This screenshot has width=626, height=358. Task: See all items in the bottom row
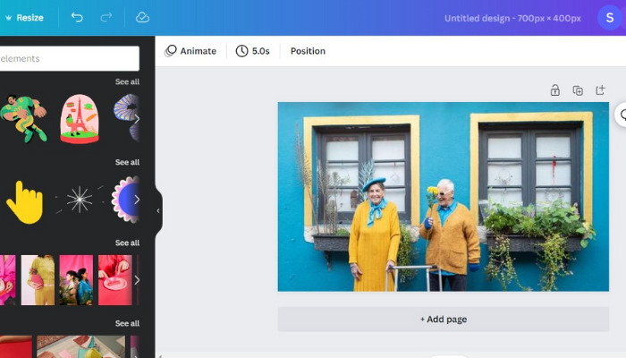(x=127, y=323)
